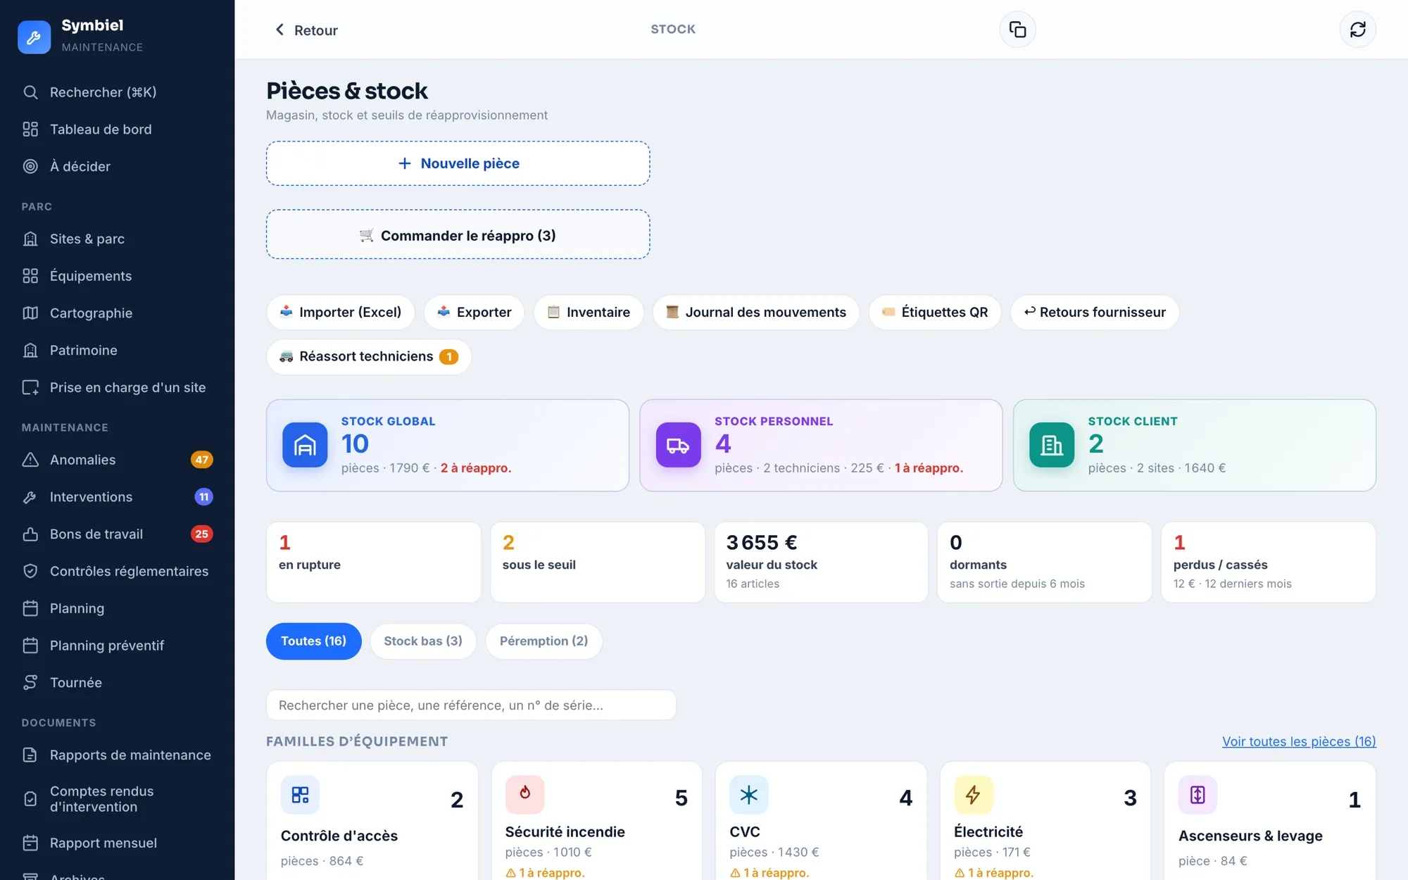This screenshot has width=1408, height=880.
Task: Click the Symbiel wrench logo icon
Action: [34, 37]
